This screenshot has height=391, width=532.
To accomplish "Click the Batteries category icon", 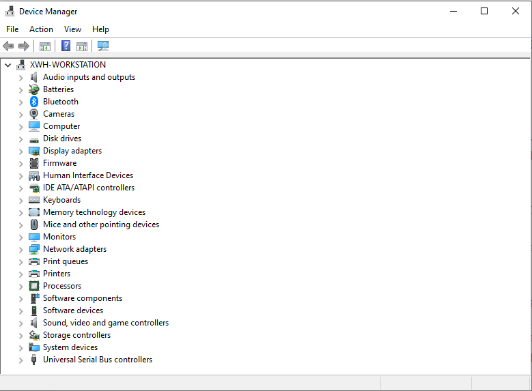I will 34,89.
